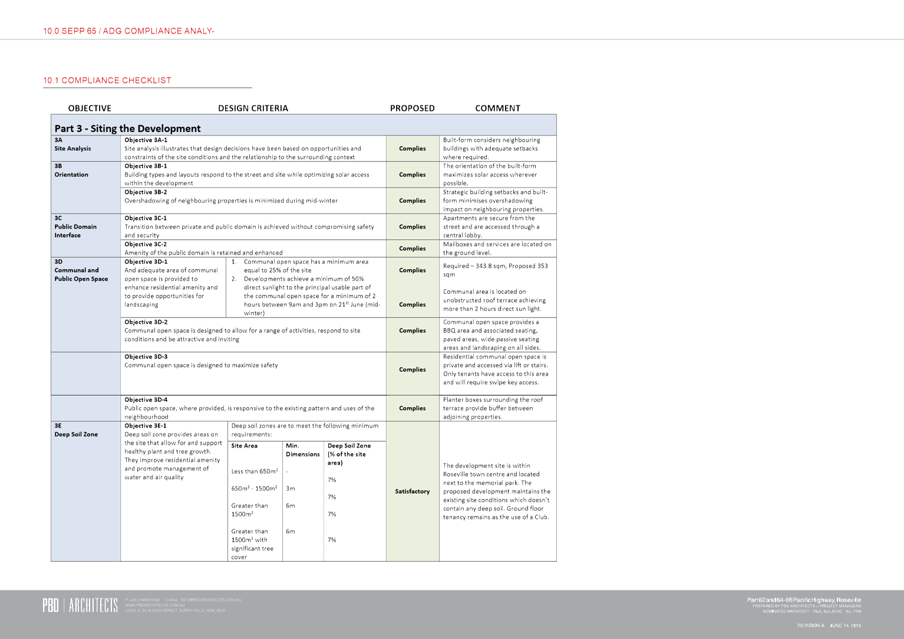
Task: Click the 'COMMENT' column header
Action: 498,108
